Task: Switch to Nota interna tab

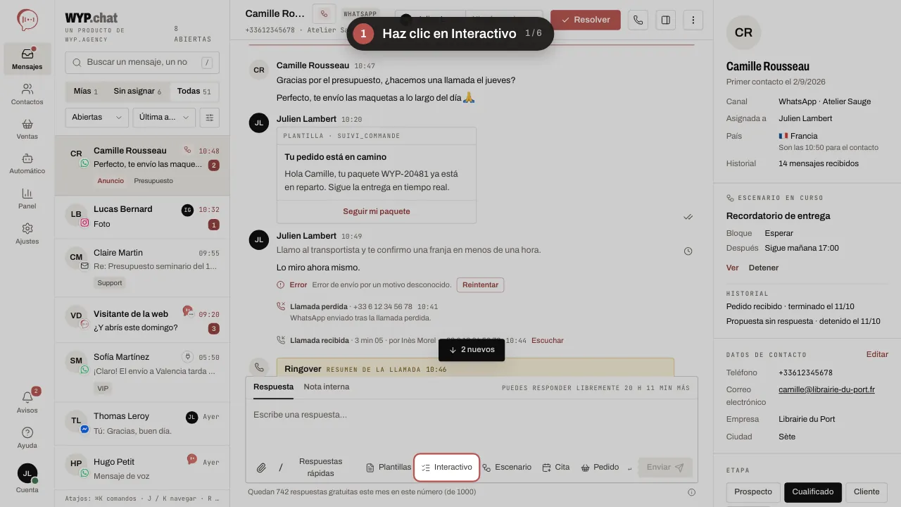Action: [x=327, y=387]
